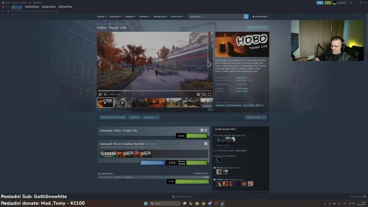Open the KREVETKA profile tab
Viewport: 368px width, 207px height.
tap(65, 7)
